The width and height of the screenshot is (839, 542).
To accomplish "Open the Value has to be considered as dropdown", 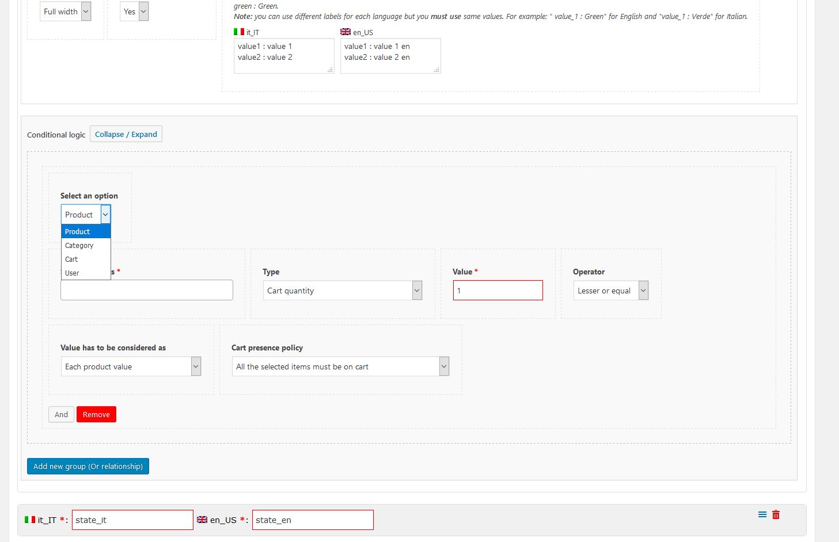I will [x=131, y=367].
